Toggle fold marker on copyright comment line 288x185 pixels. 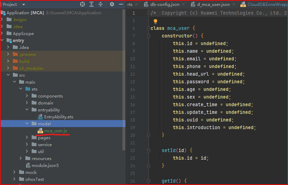[x=149, y=13]
